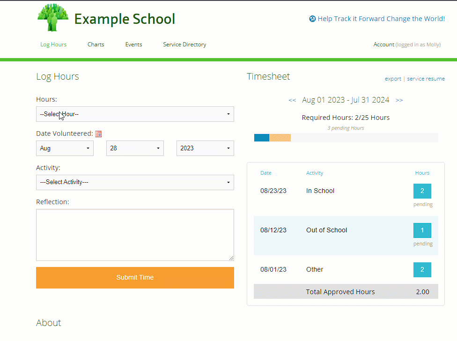
Task: Open the service resume link
Action: point(426,79)
